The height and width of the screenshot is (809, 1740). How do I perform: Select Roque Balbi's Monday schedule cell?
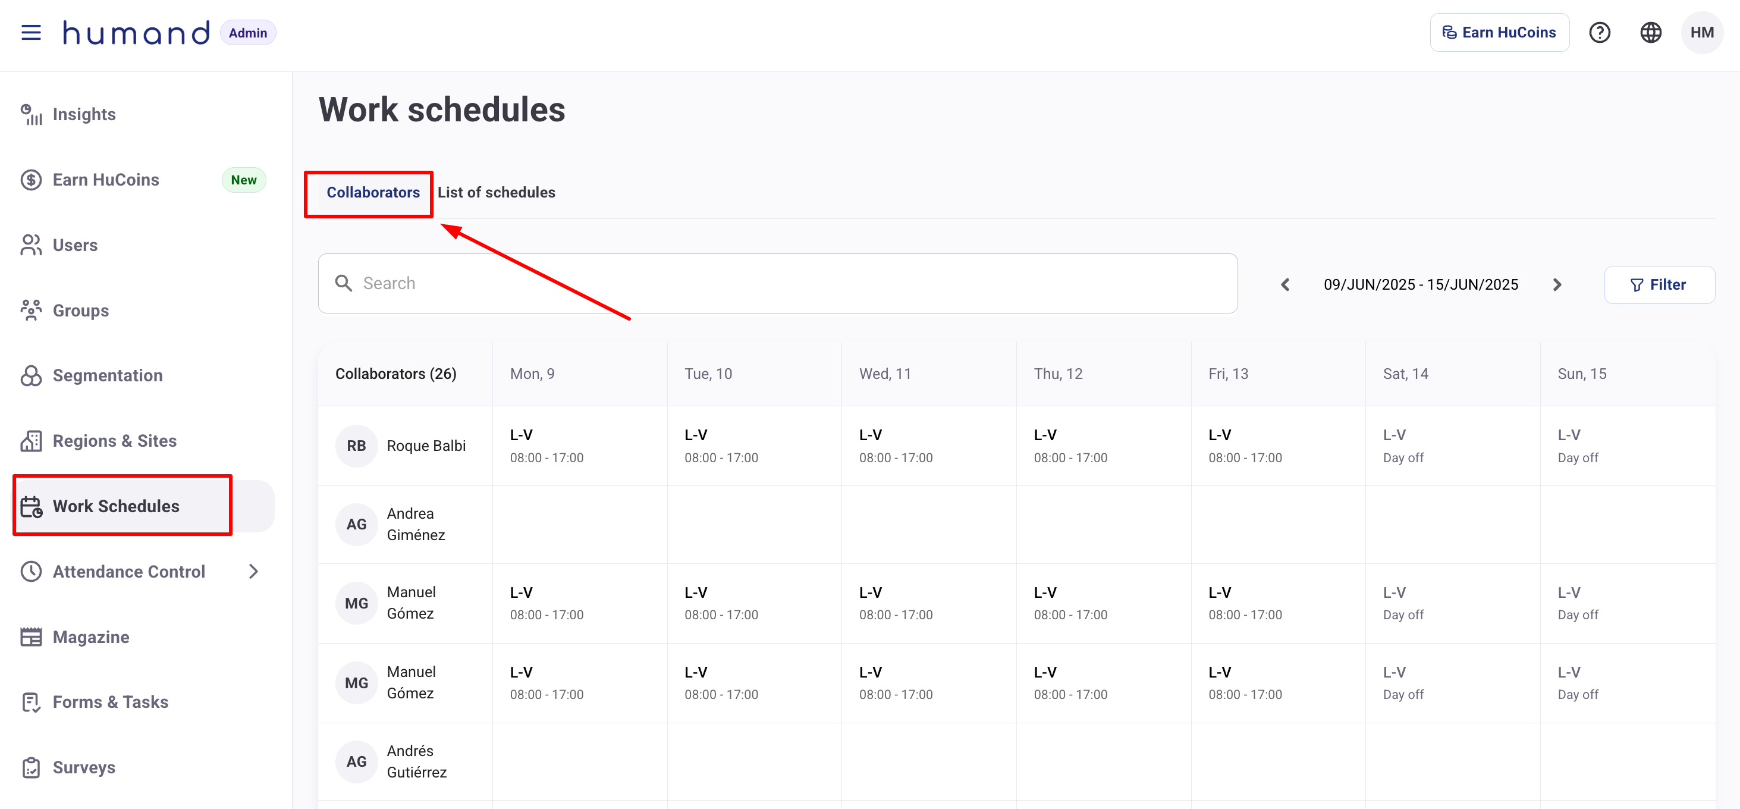579,446
